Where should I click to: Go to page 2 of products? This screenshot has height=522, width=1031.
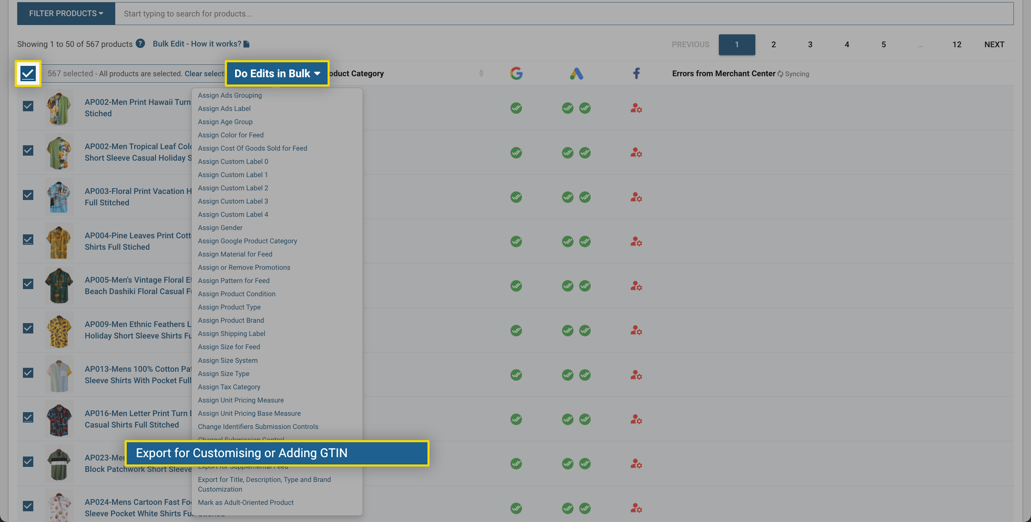click(773, 44)
